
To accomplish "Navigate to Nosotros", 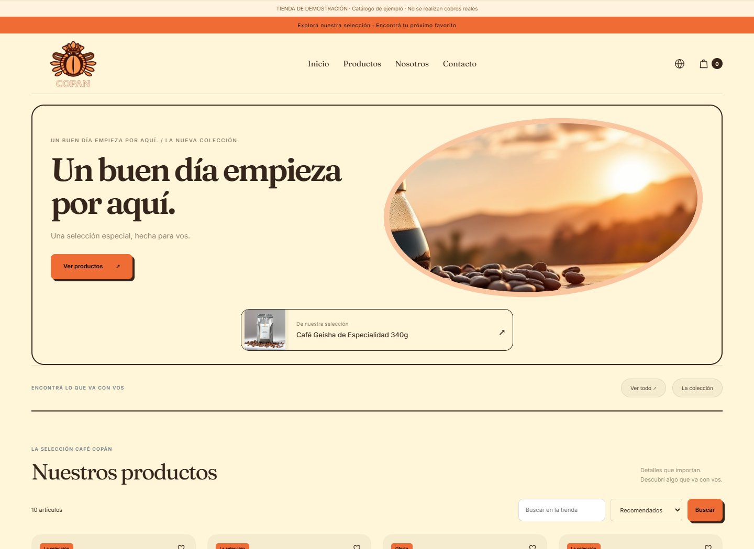I will 412,64.
